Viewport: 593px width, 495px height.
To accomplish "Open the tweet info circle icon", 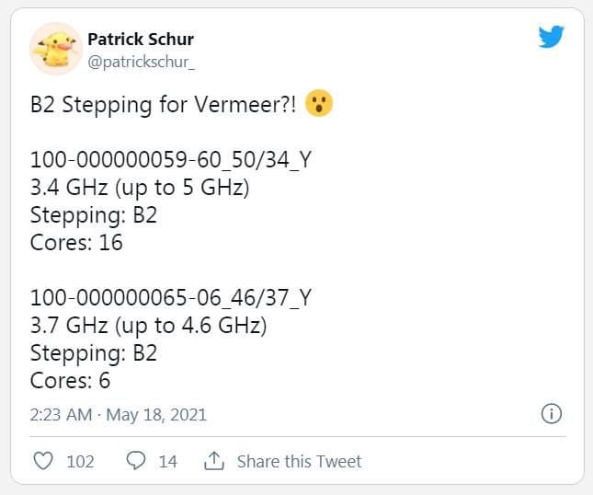I will click(551, 414).
